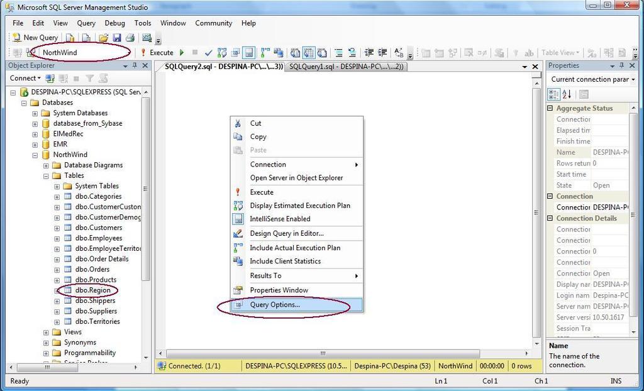644x391 pixels.
Task: Toggle IntelliSense Enabled toolbar icon
Action: tap(248, 53)
